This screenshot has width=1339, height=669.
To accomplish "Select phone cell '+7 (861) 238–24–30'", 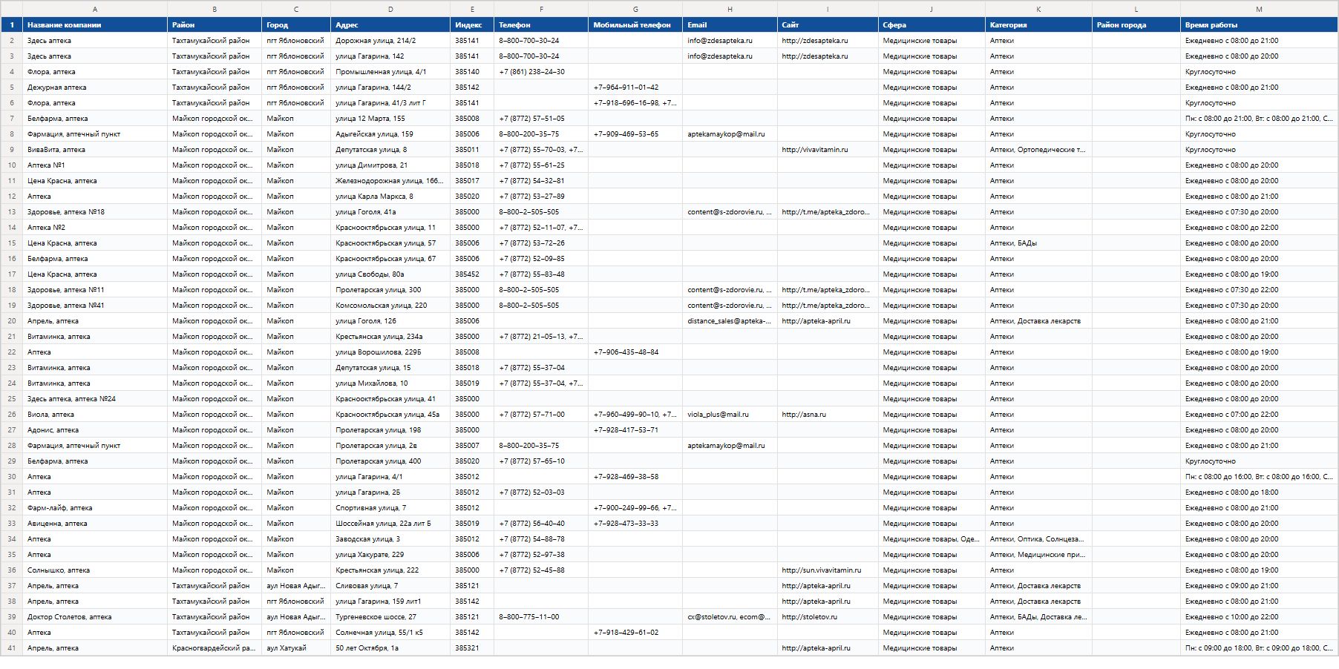I will point(541,71).
